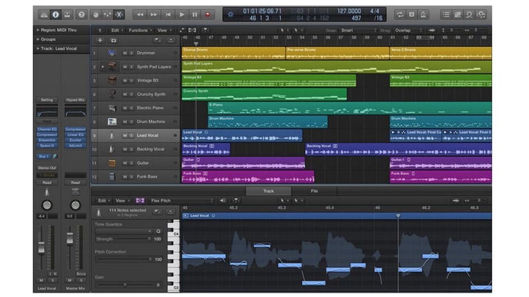
Task: Expand the Region: MIDI Thru section
Action: tap(56, 30)
